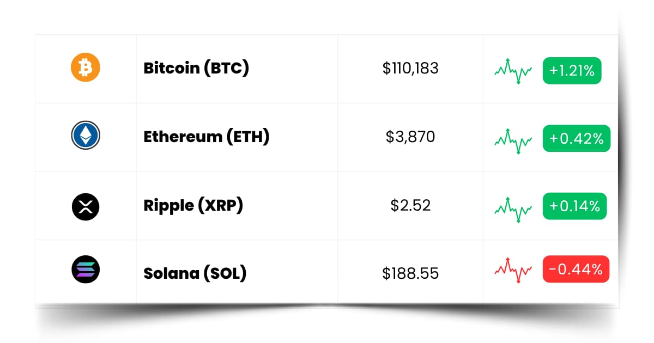This screenshot has width=654, height=343.
Task: Click the orange Bitcoin logo icon
Action: tap(86, 68)
